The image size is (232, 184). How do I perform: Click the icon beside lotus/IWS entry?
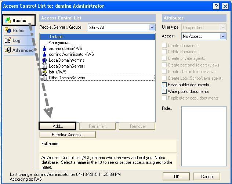pyautogui.click(x=44, y=72)
